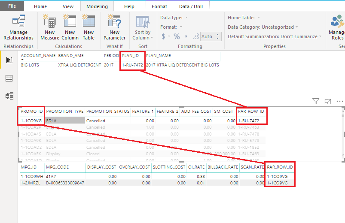Image resolution: width=345 pixels, height=223 pixels.
Task: Open currency symbol dropdown arrow
Action: (169, 36)
